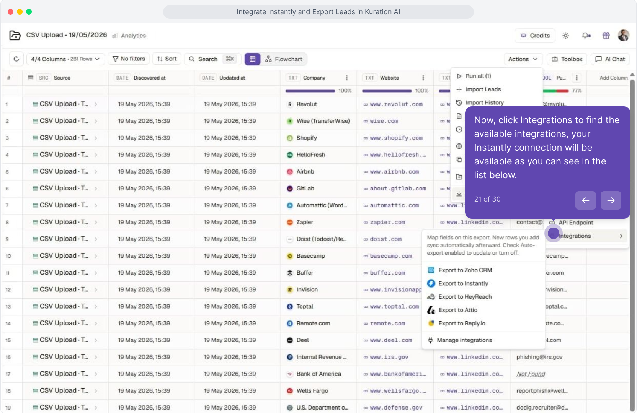Click the globe icon in Actions menu
The height and width of the screenshot is (413, 637).
[459, 146]
